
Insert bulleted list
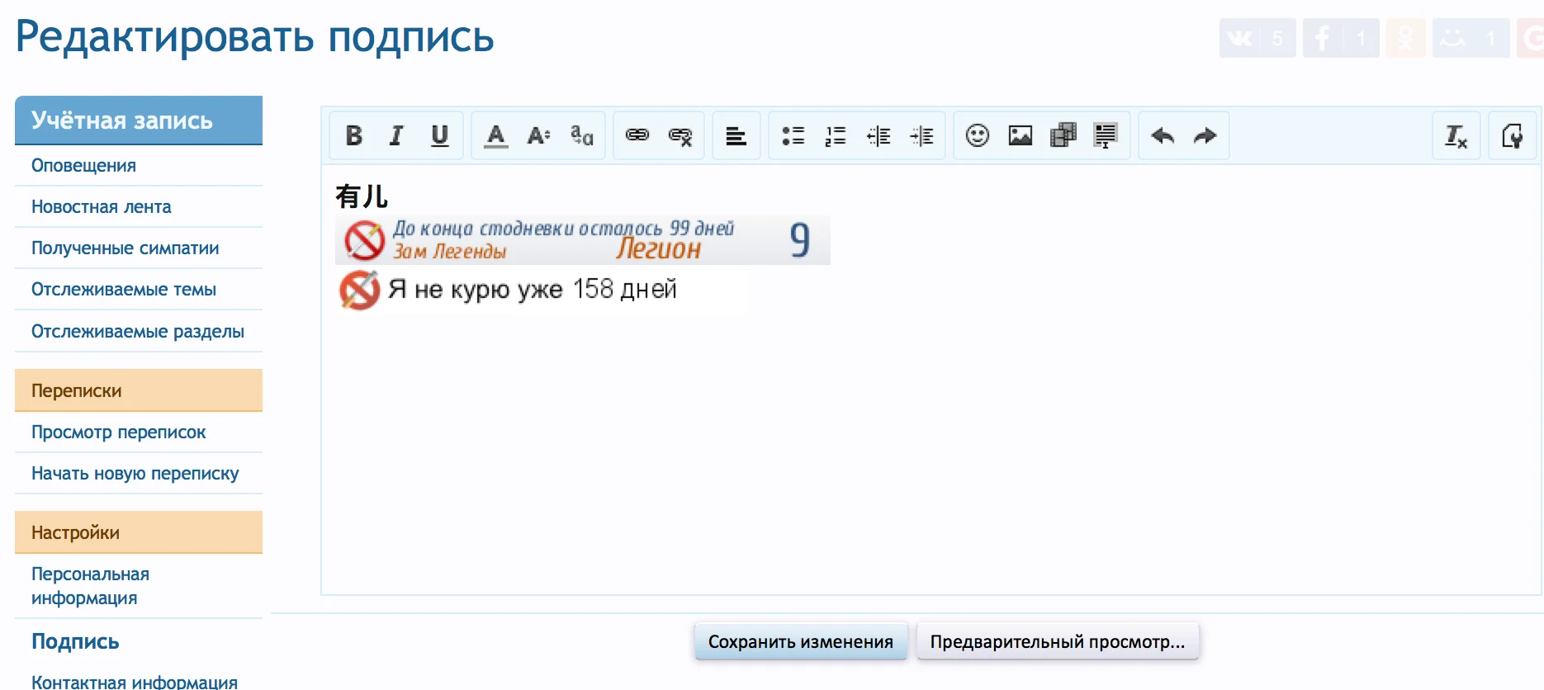[x=793, y=135]
